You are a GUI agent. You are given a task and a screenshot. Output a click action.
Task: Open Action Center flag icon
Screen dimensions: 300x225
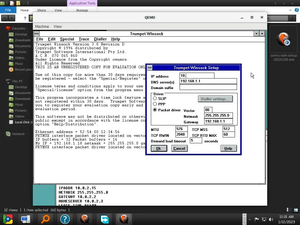click(x=257, y=219)
